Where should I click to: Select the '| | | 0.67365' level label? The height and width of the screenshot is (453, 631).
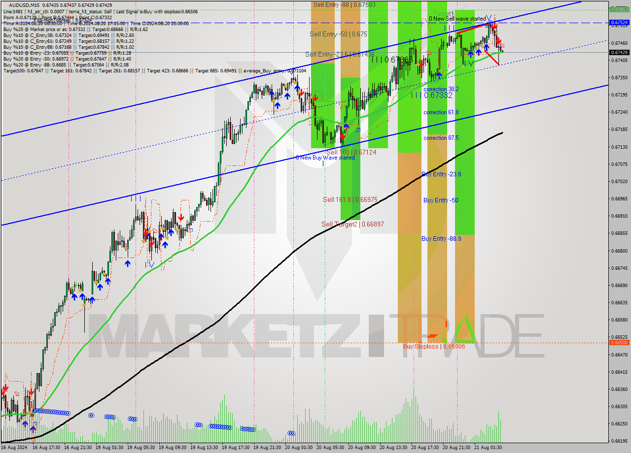pyautogui.click(x=392, y=60)
